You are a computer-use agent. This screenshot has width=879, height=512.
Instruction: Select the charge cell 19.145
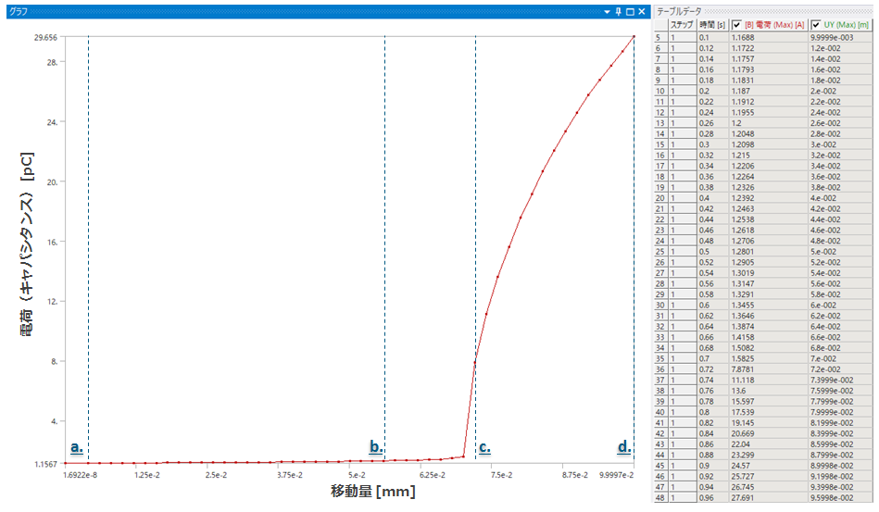tap(769, 423)
